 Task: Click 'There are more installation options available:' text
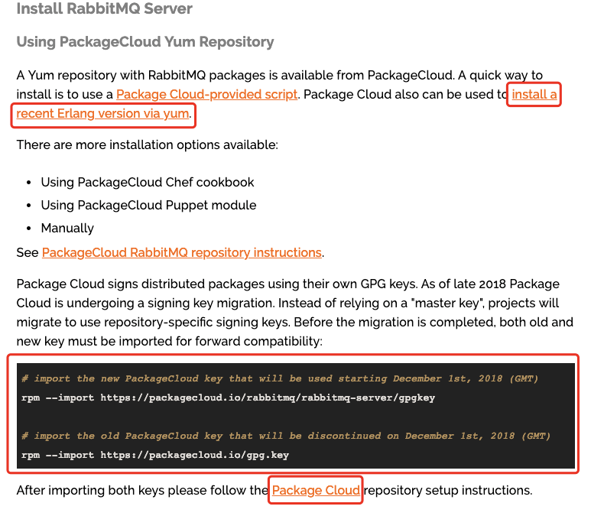coord(148,144)
